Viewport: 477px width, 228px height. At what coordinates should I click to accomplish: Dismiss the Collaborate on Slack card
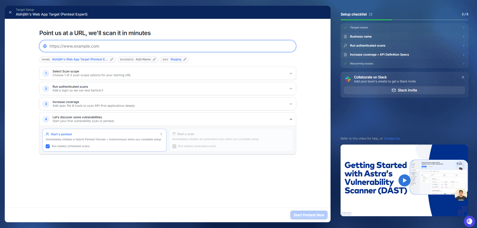point(463,77)
